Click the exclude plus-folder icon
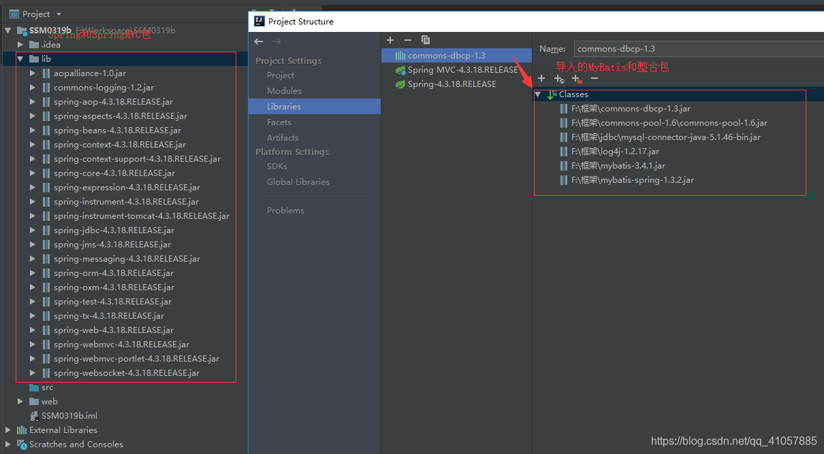Image resolution: width=824 pixels, height=454 pixels. pyautogui.click(x=577, y=79)
